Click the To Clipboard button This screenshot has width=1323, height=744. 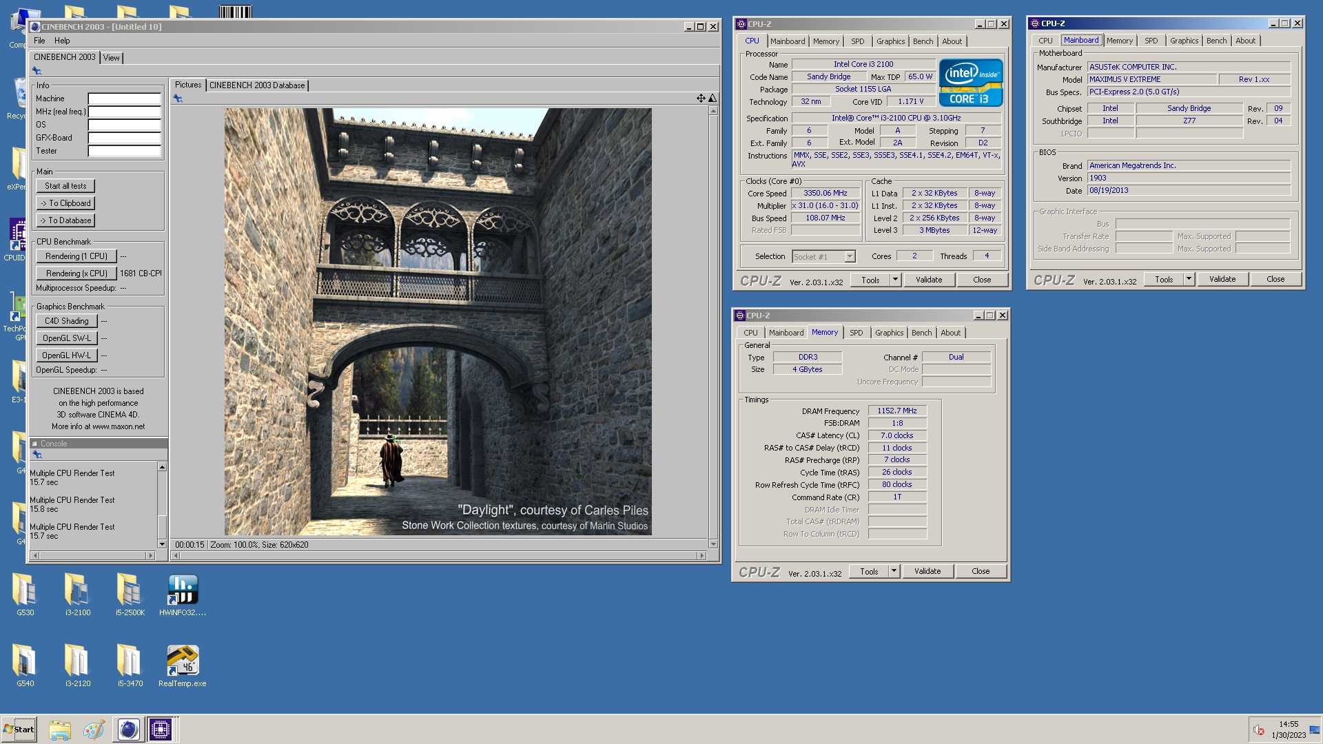click(x=65, y=203)
